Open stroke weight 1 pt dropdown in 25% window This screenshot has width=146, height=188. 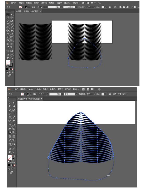pos(46,7)
